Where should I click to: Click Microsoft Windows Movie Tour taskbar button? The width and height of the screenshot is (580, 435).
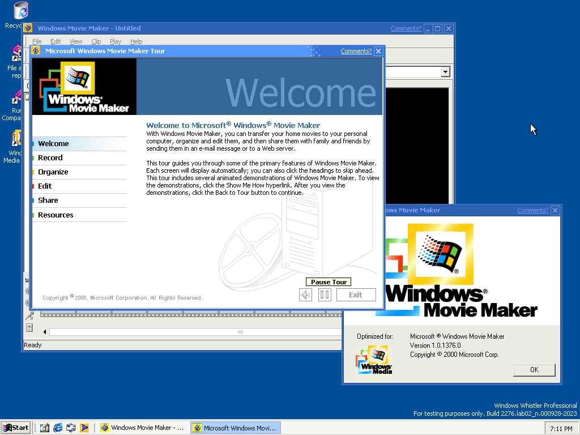[236, 428]
